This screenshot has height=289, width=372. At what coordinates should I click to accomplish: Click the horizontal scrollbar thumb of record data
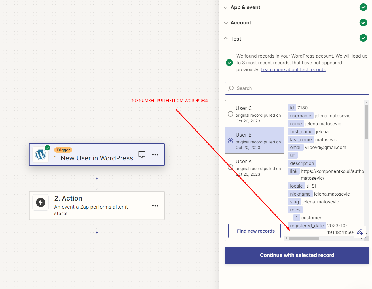pyautogui.click(x=304, y=239)
